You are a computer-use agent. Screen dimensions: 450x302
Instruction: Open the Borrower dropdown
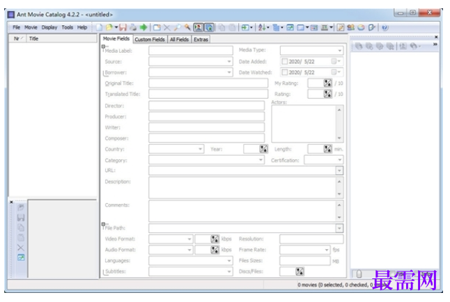pyautogui.click(x=228, y=72)
